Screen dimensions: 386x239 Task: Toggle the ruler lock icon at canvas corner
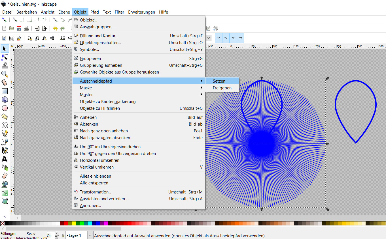(x=12, y=46)
